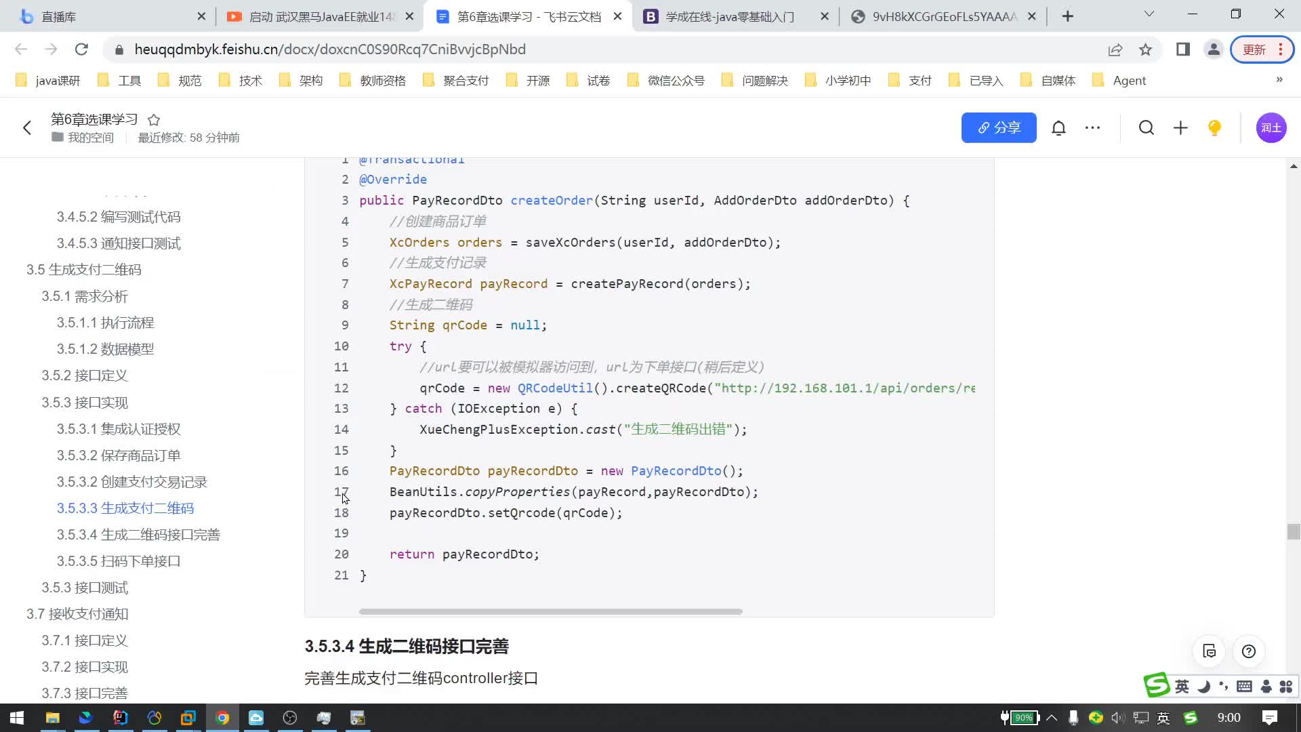
Task: Click the createOrder method name in code
Action: click(x=552, y=201)
